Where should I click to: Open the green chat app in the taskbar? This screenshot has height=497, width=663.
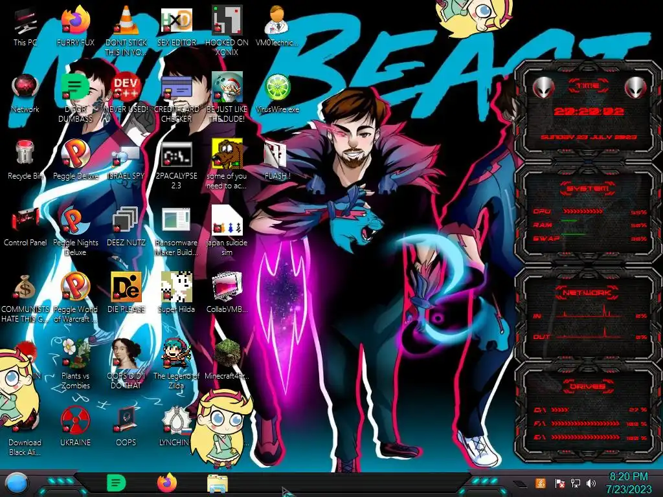pos(116,483)
